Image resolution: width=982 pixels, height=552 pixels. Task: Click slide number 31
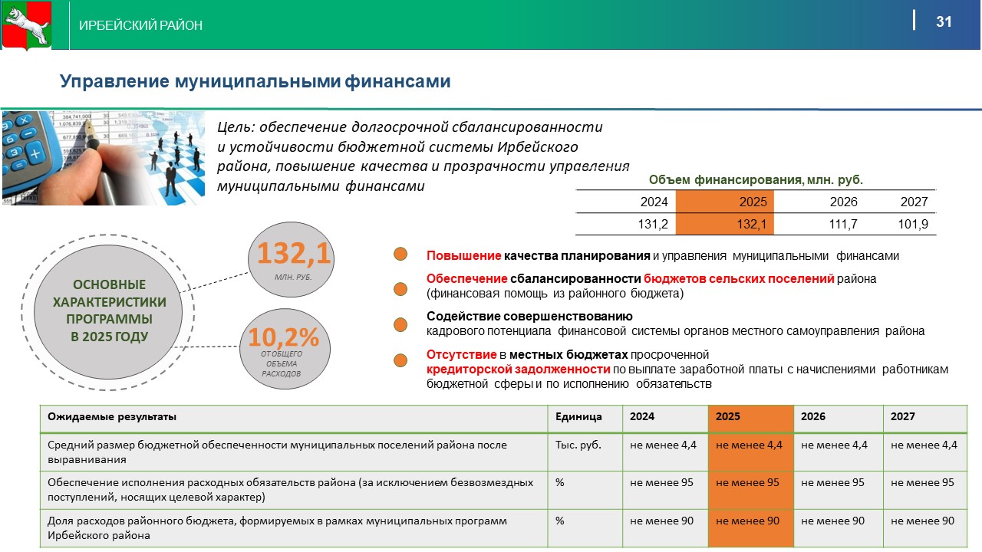coord(944,22)
